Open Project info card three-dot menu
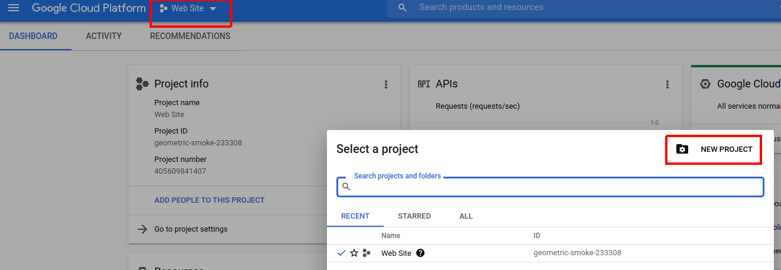Image resolution: width=781 pixels, height=270 pixels. point(386,84)
